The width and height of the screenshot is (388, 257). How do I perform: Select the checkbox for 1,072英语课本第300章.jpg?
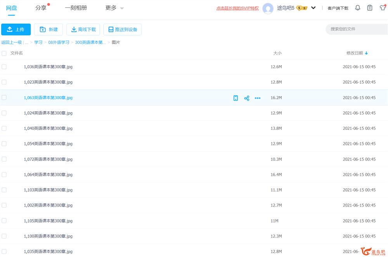tap(4, 159)
